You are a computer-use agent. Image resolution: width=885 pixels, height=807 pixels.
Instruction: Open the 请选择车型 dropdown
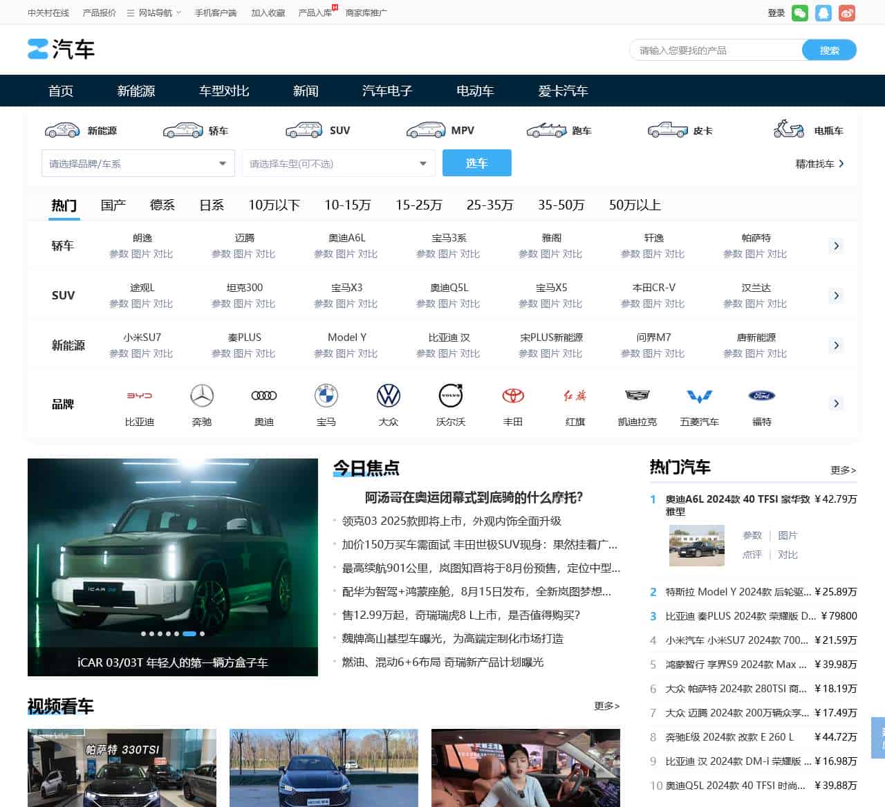click(339, 163)
